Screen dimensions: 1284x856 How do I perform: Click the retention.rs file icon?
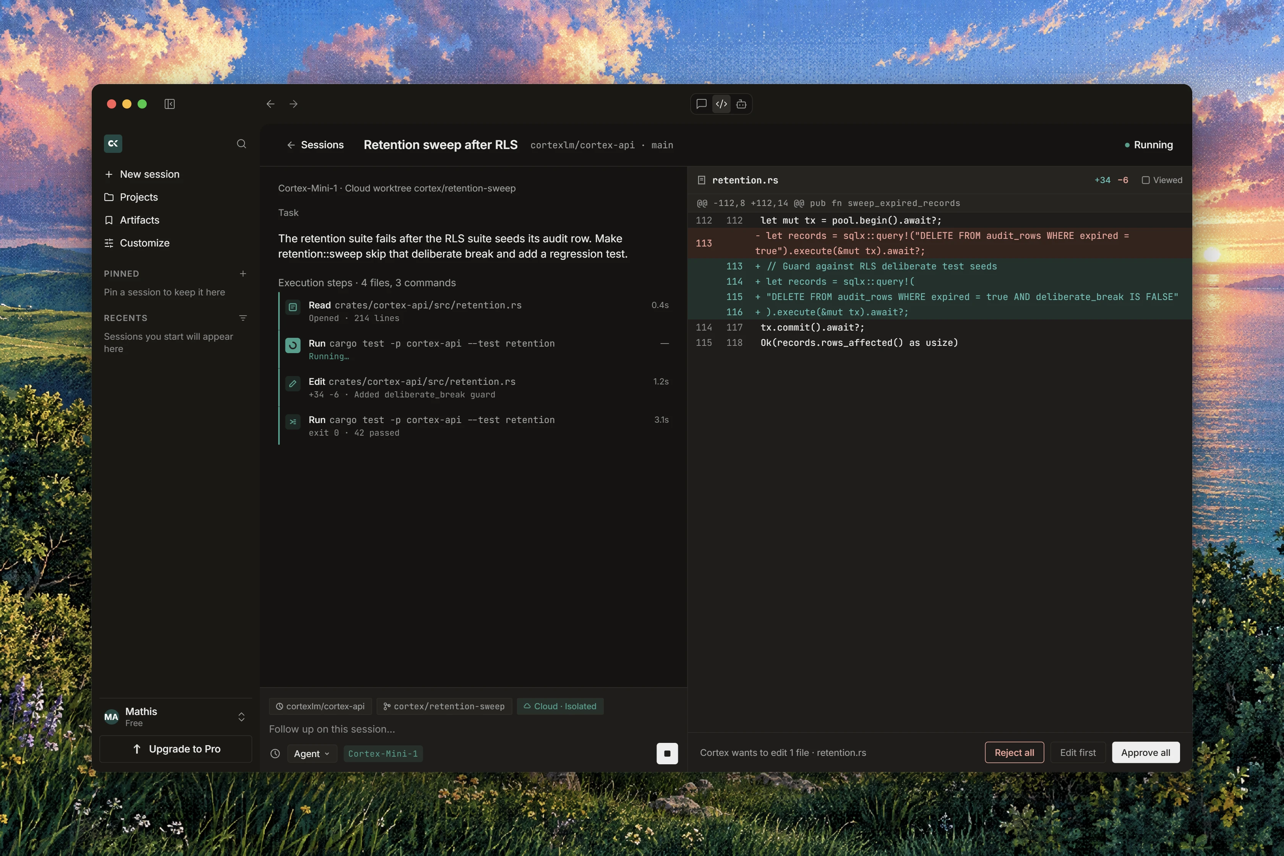(702, 180)
